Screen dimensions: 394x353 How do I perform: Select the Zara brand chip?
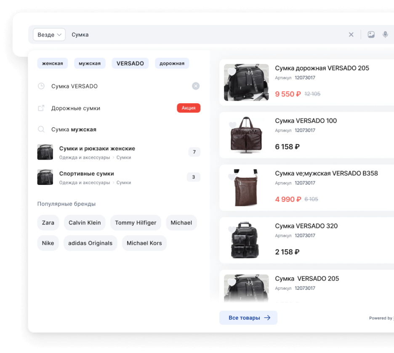coord(48,222)
